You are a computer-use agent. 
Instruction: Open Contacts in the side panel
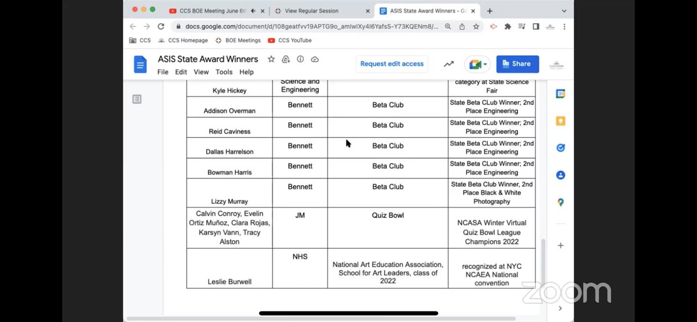(x=561, y=175)
